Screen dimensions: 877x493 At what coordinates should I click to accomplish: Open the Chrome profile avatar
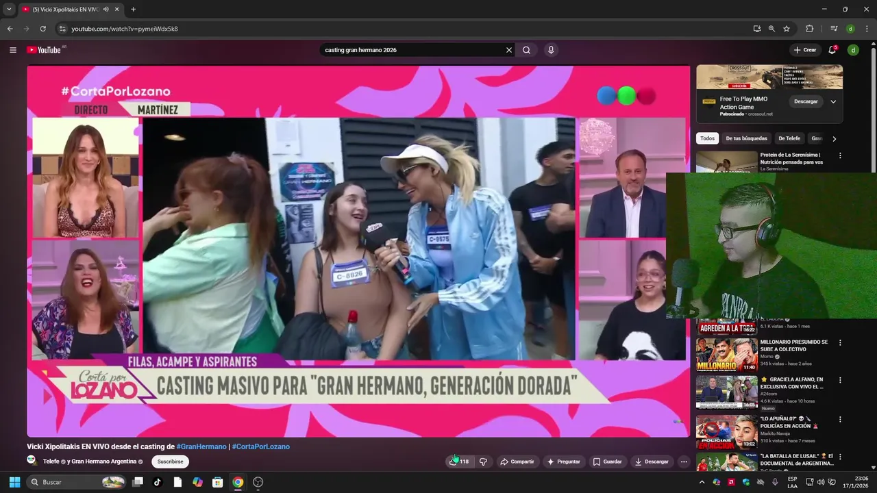point(850,29)
